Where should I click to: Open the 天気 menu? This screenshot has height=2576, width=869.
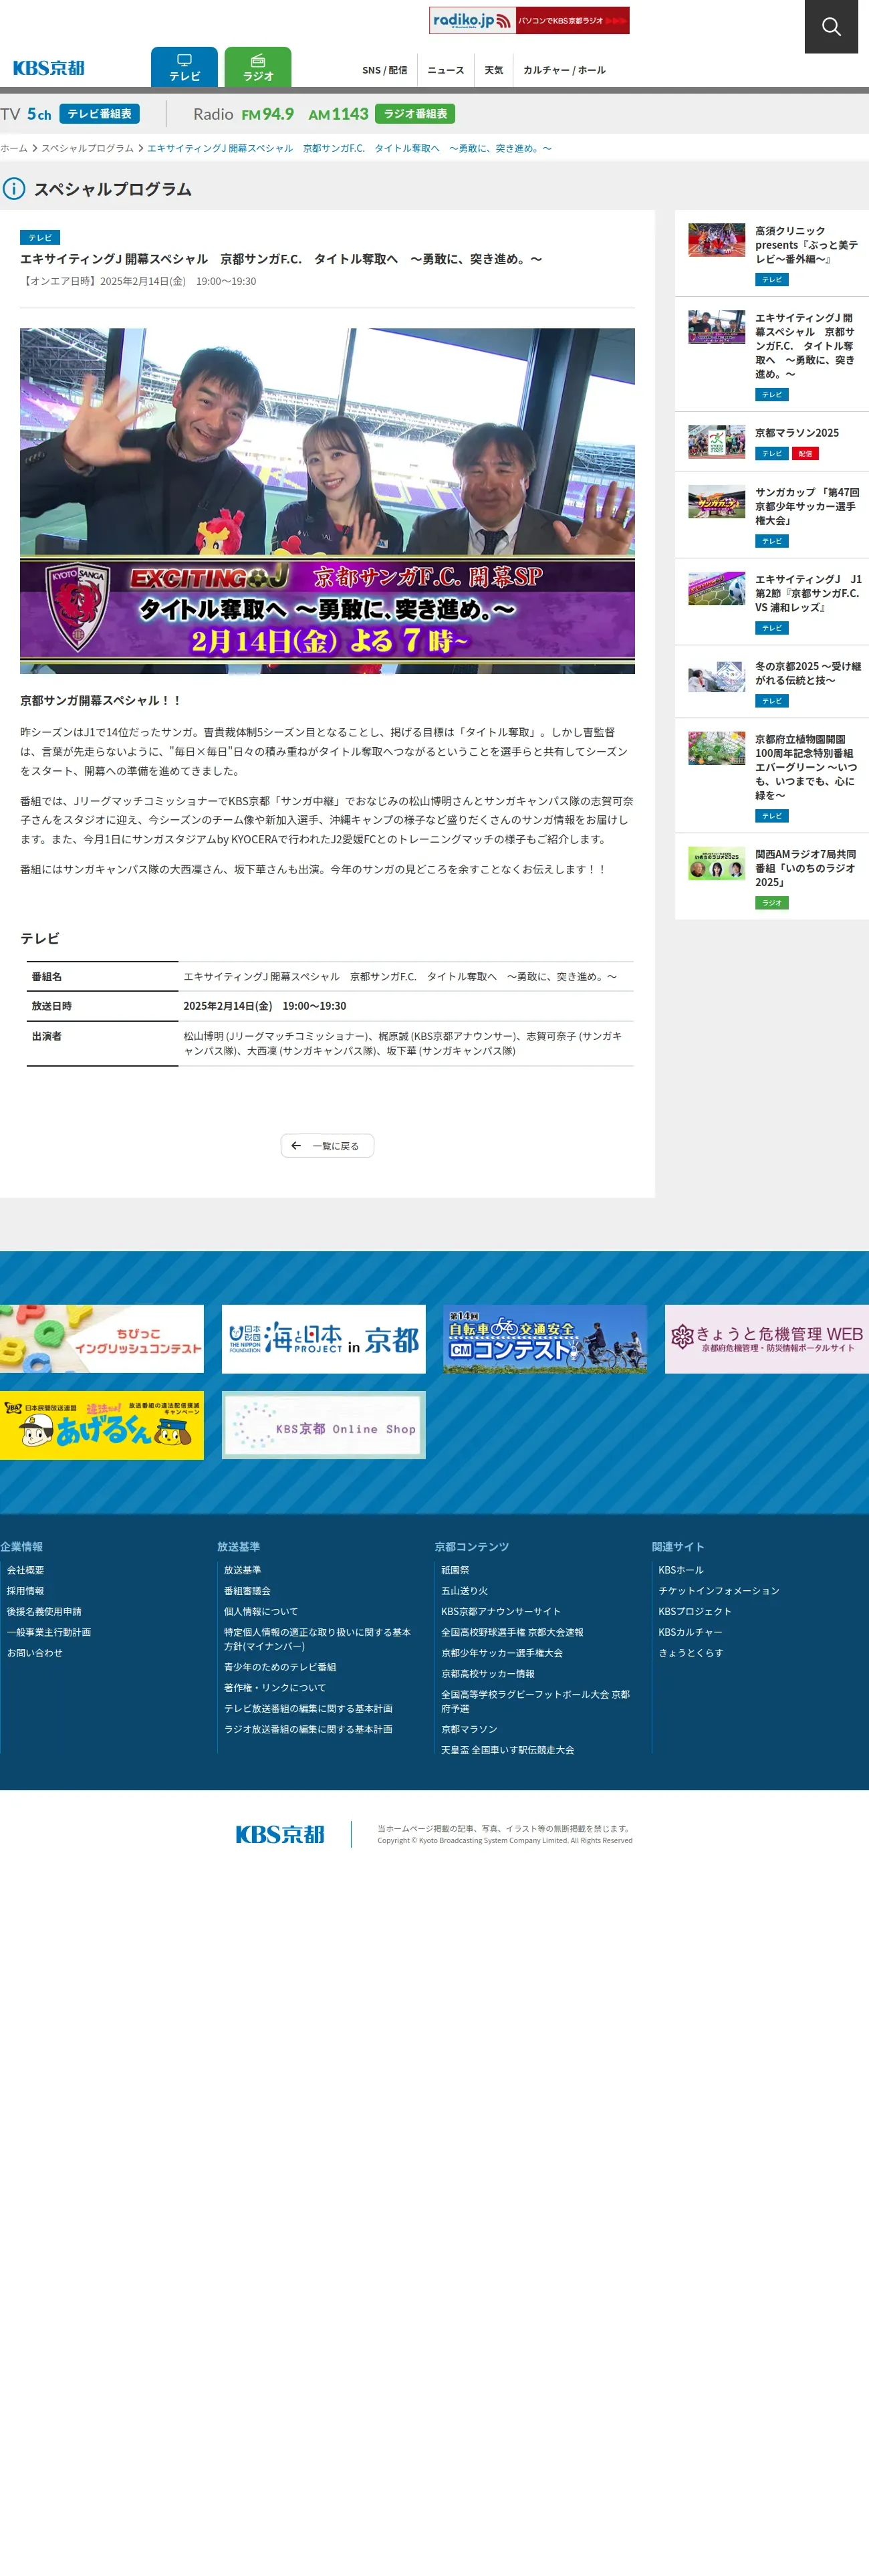pos(493,70)
